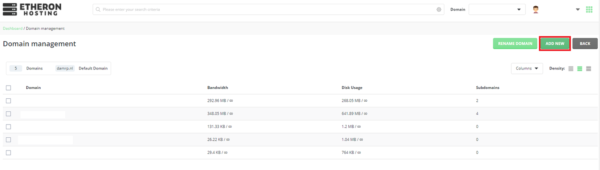Image resolution: width=600 pixels, height=170 pixels.
Task: Select compact density icon
Action: [x=571, y=69]
